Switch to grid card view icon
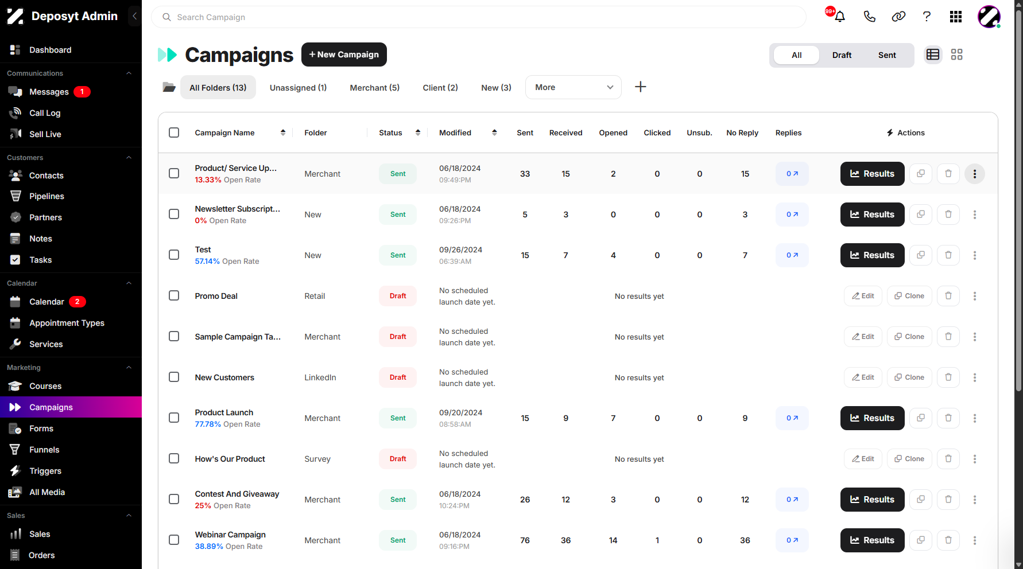Image resolution: width=1023 pixels, height=569 pixels. pos(956,54)
